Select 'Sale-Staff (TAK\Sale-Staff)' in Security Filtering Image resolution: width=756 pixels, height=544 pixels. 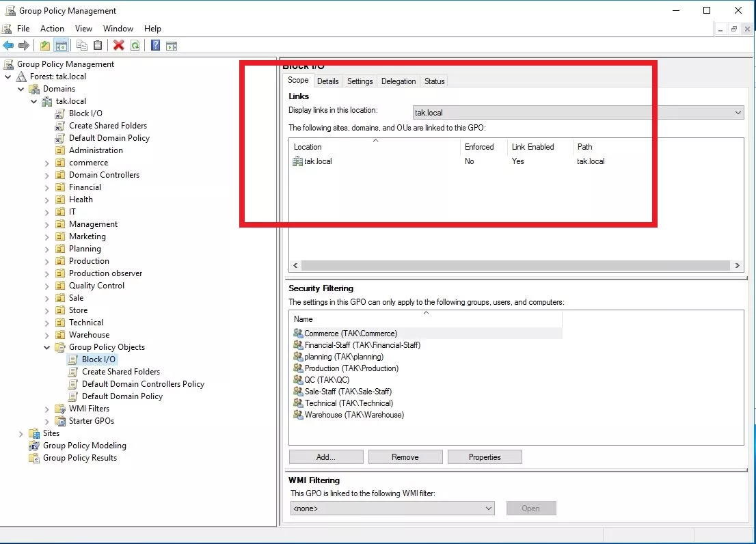tap(348, 391)
